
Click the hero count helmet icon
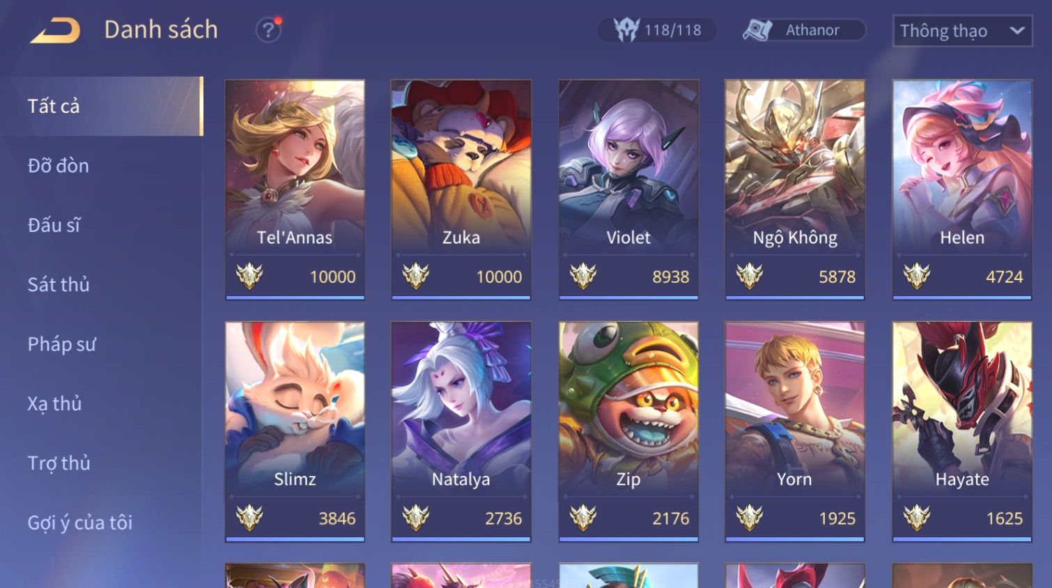pyautogui.click(x=626, y=30)
